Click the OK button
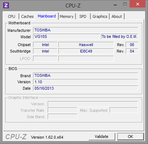This screenshot has width=148, height=144. pyautogui.click(x=131, y=136)
